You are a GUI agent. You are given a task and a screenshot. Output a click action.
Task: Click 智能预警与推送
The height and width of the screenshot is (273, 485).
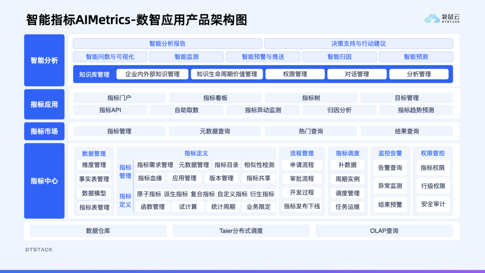(263, 57)
